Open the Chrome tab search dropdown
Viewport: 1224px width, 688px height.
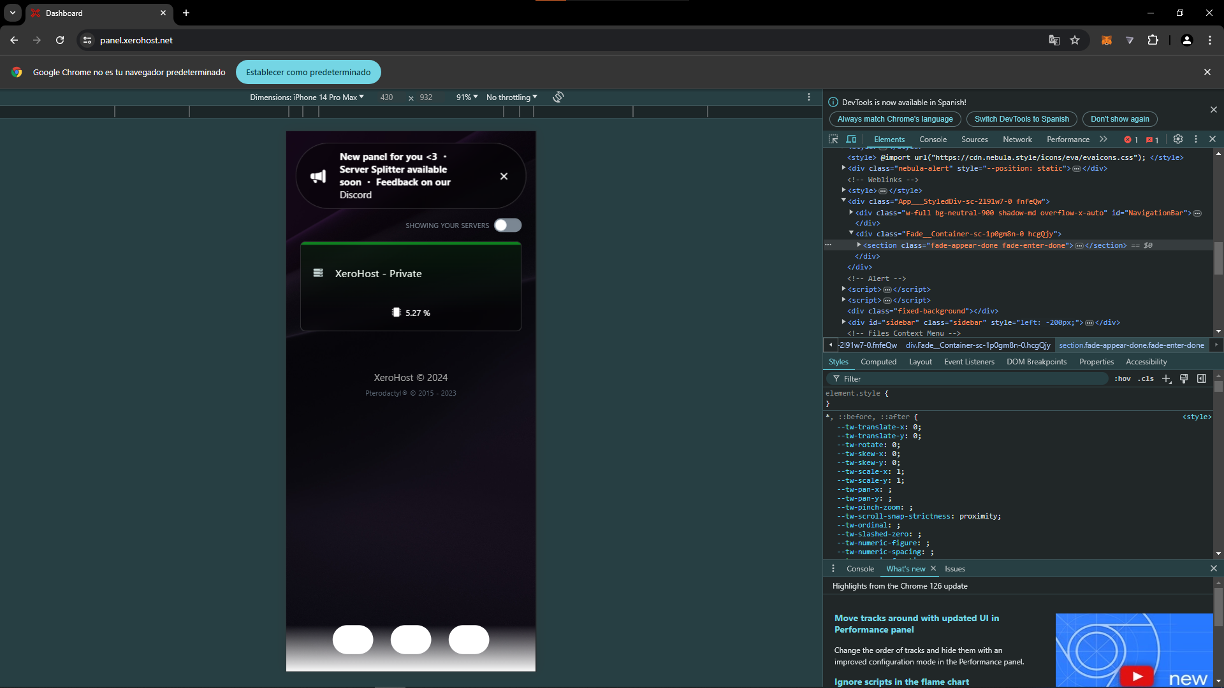[x=13, y=13]
